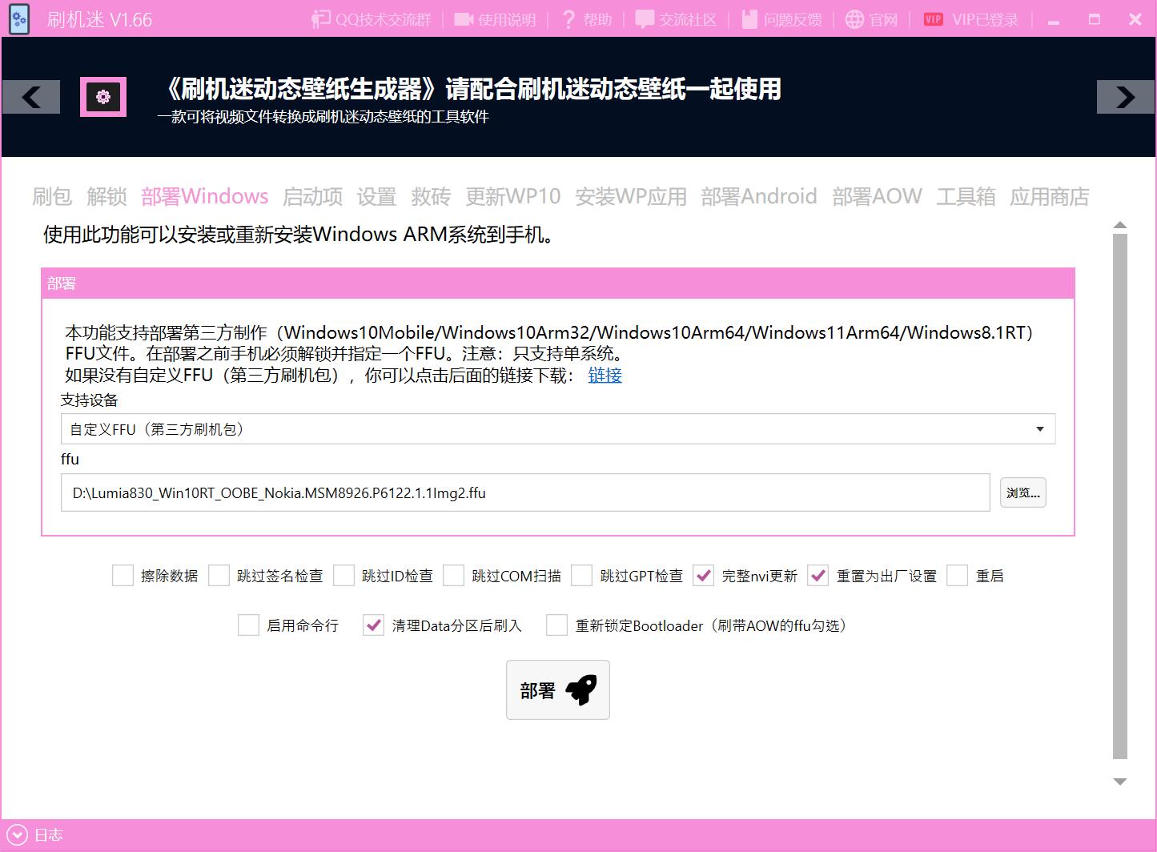Enable the 重启 checkbox
Screen dimensions: 1157x852
[x=957, y=576]
